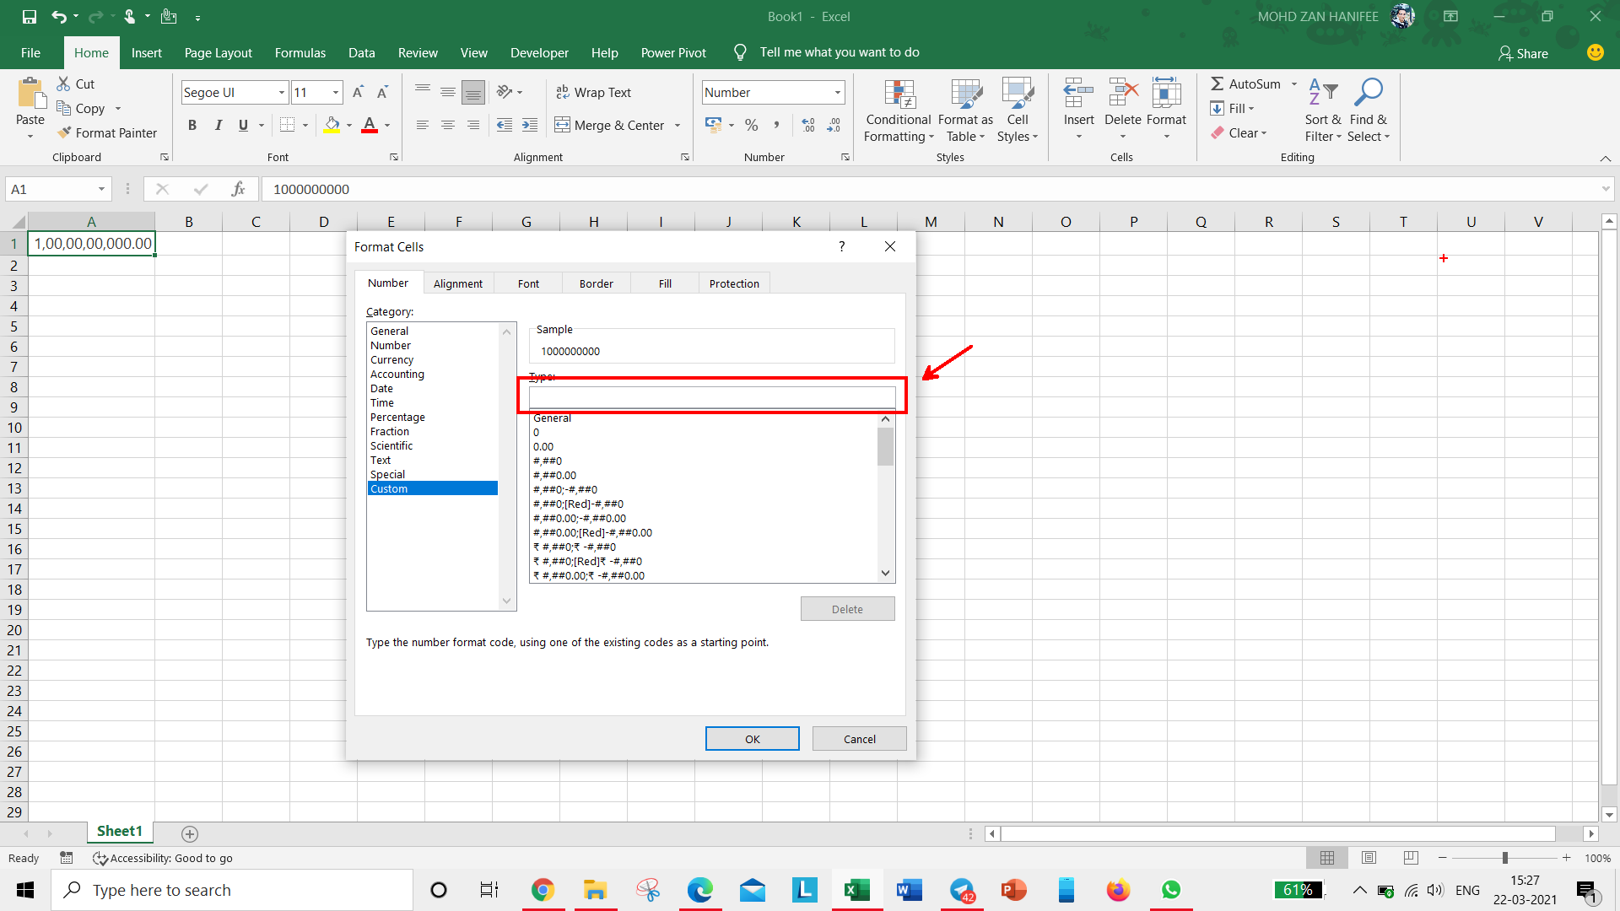Image resolution: width=1620 pixels, height=911 pixels.
Task: Click the Percent Style button
Action: 751,125
